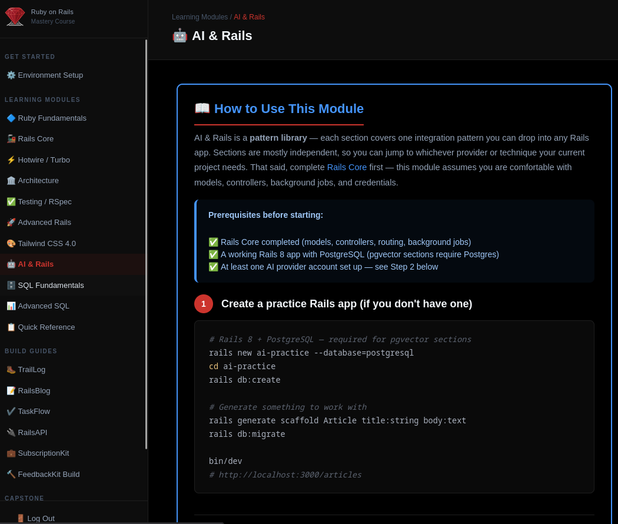
Task: Open the Rails Core module in the sidebar
Action: pos(72,139)
